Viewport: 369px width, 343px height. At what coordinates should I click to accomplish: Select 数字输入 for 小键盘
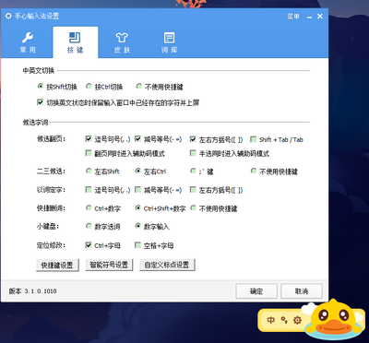pyautogui.click(x=138, y=227)
